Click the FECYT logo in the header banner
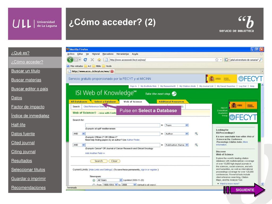 pyautogui.click(x=250, y=79)
